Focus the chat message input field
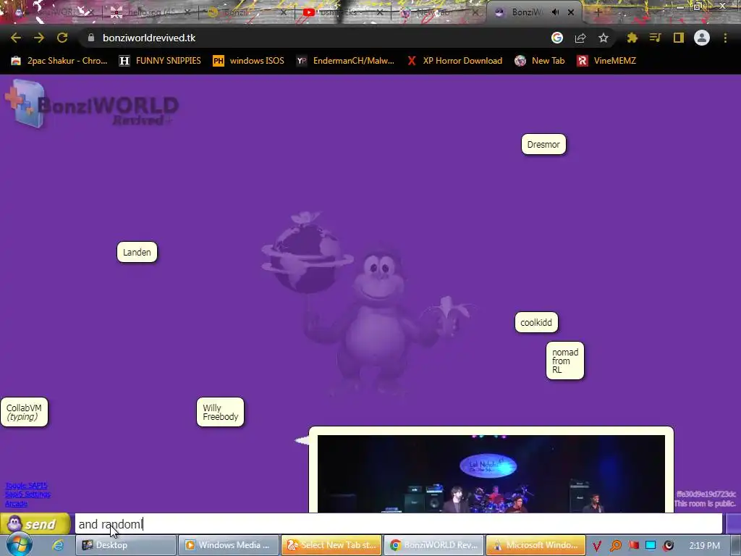This screenshot has height=556, width=741. (399, 524)
